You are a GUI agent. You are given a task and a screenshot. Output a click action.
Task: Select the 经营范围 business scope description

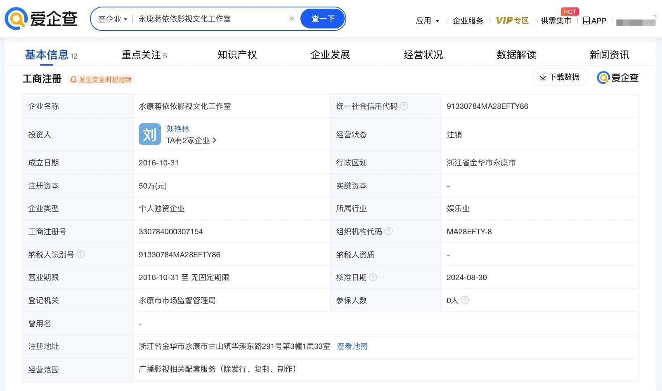click(x=218, y=369)
